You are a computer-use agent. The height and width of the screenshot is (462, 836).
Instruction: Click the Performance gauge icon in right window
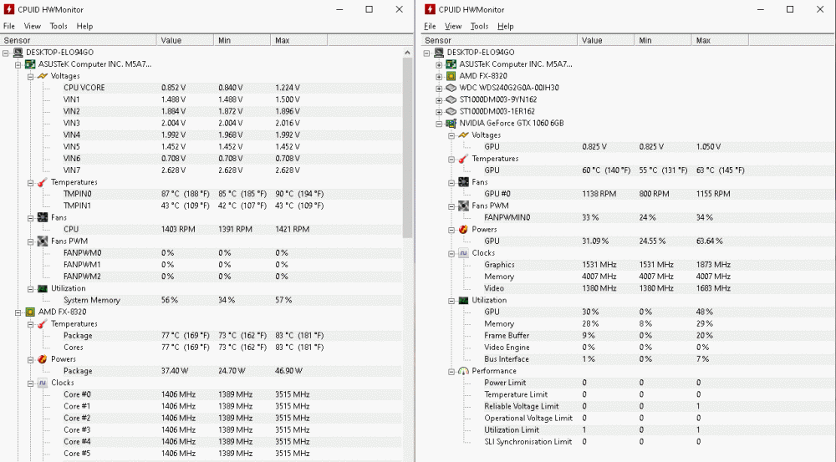click(462, 371)
